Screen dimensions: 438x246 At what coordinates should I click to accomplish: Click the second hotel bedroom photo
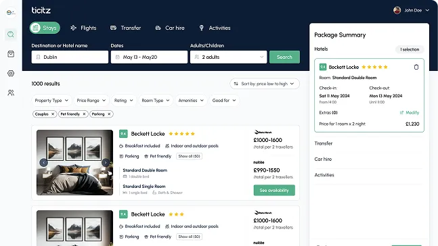point(75,228)
